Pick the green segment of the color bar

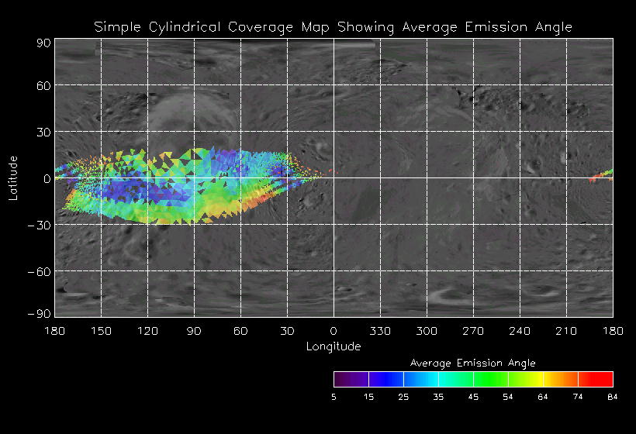point(490,379)
